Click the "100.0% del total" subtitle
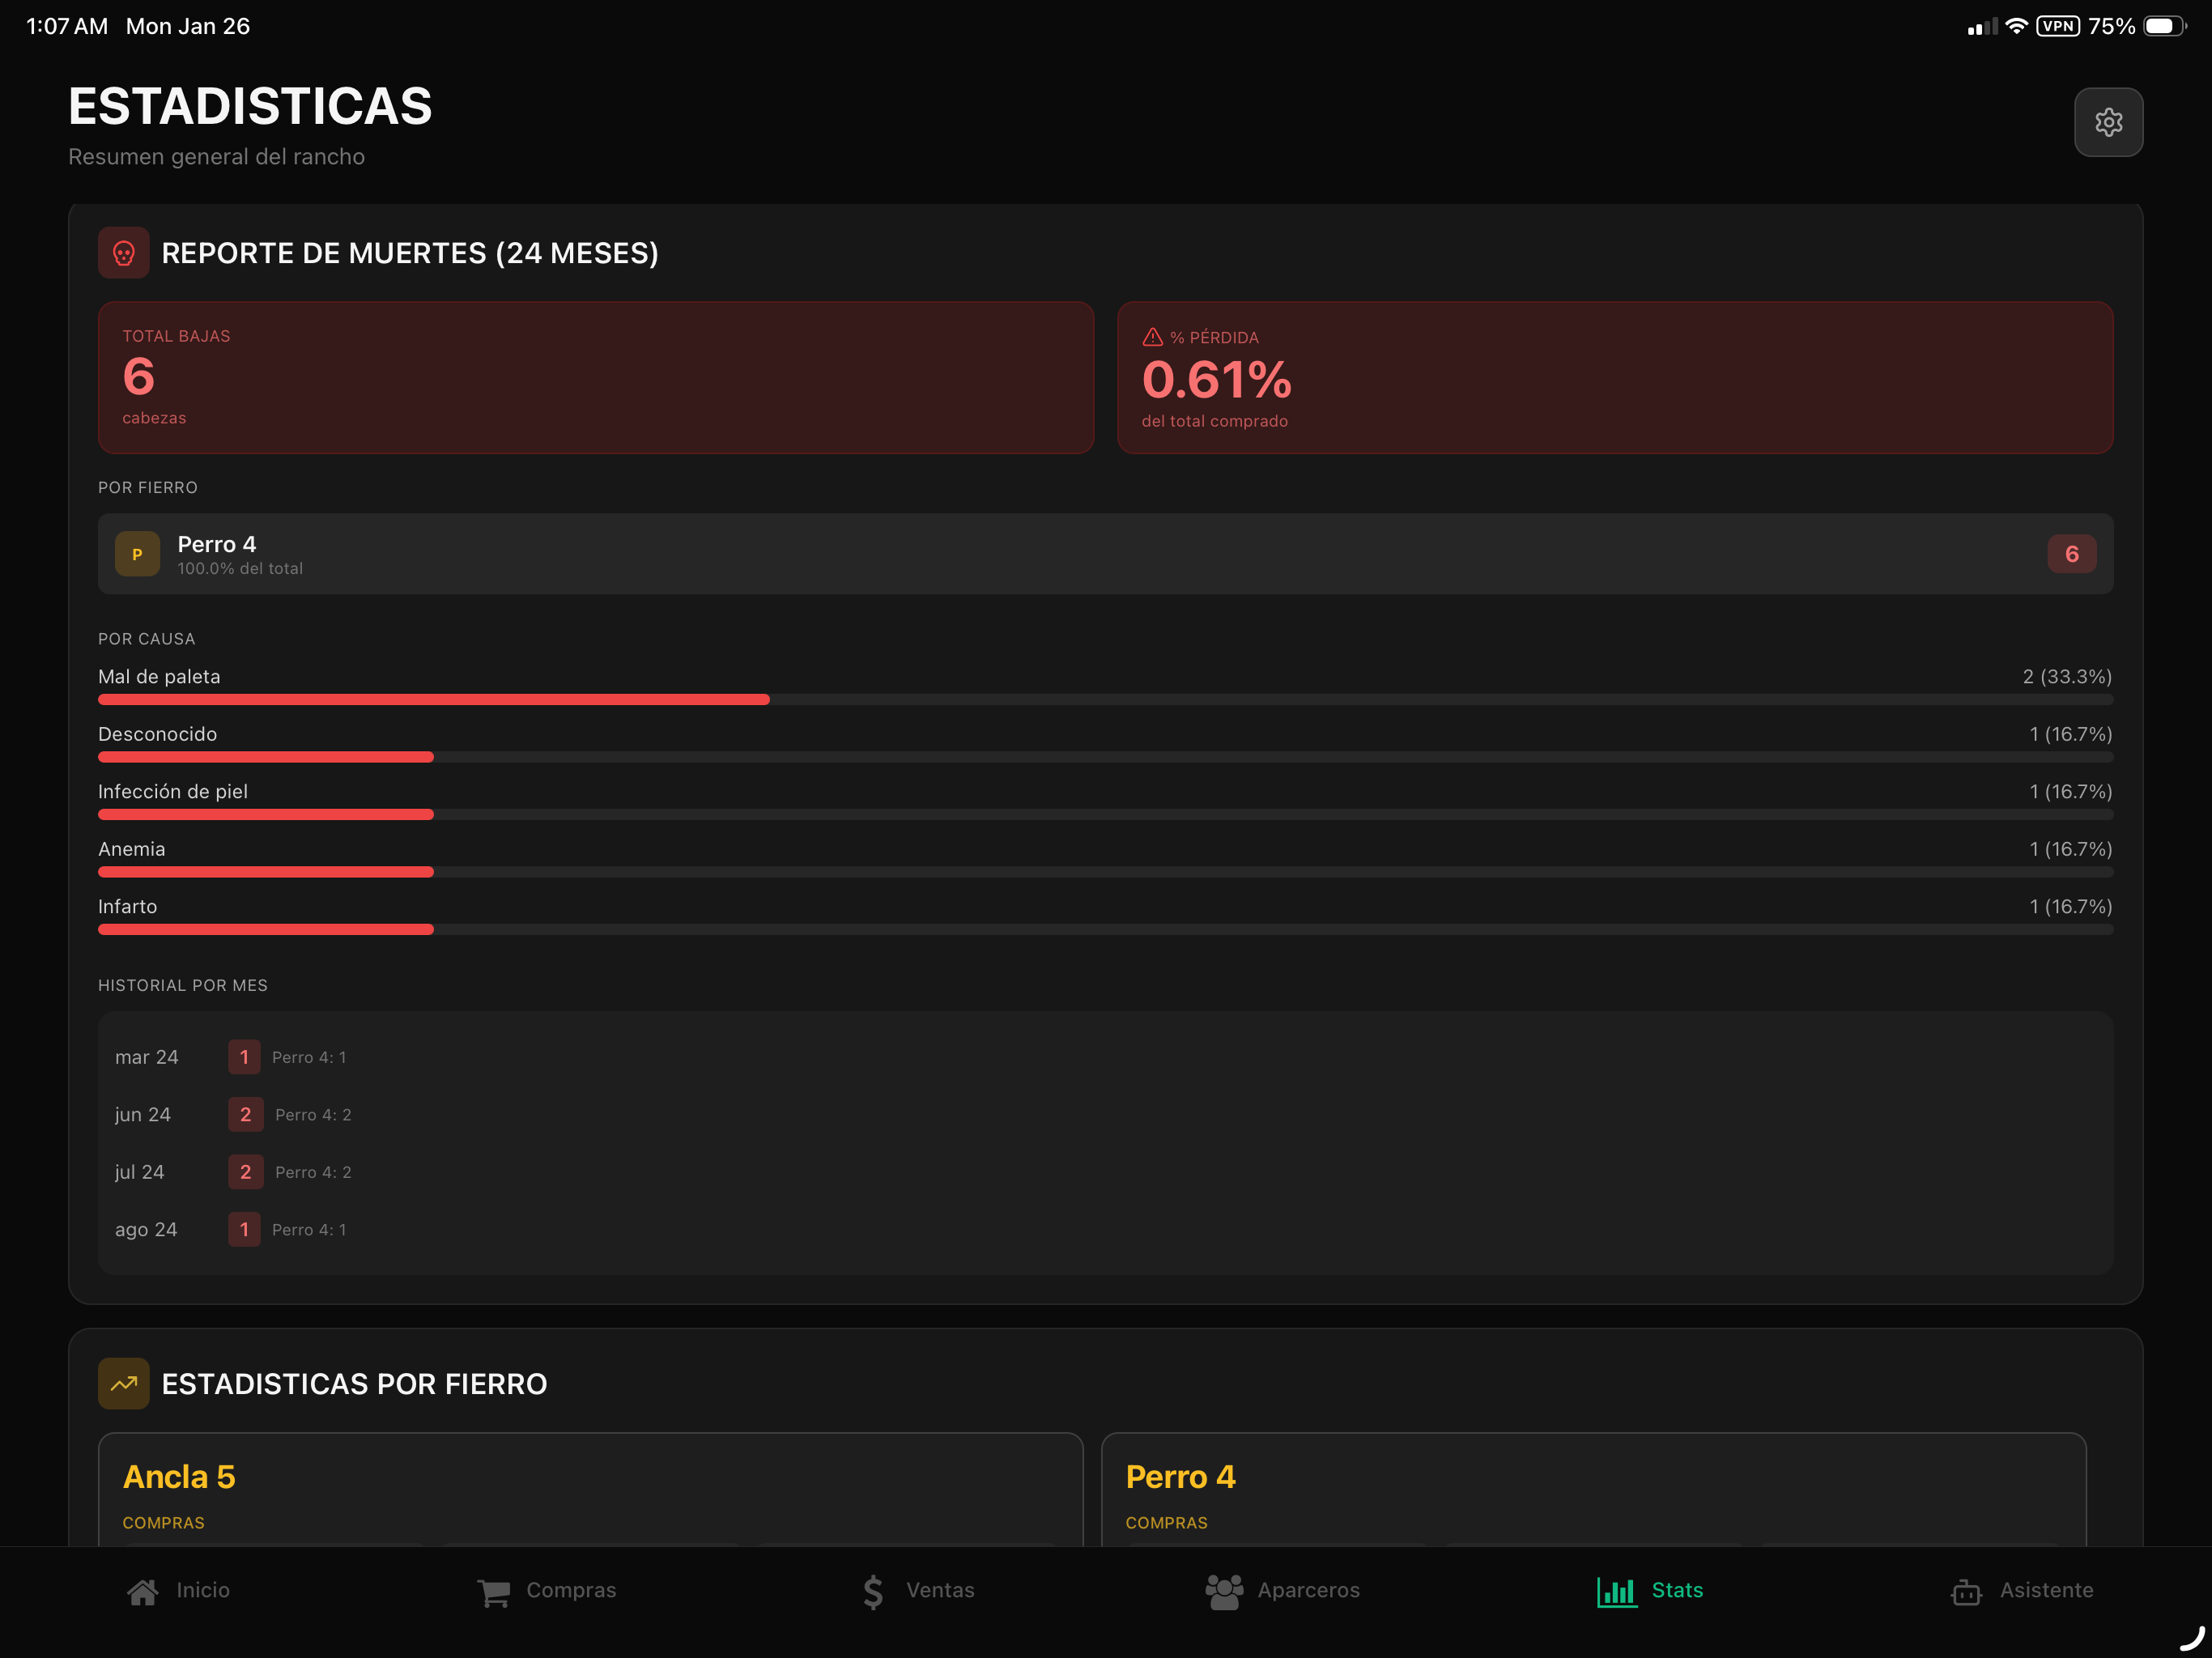The height and width of the screenshot is (1658, 2212). 240,568
